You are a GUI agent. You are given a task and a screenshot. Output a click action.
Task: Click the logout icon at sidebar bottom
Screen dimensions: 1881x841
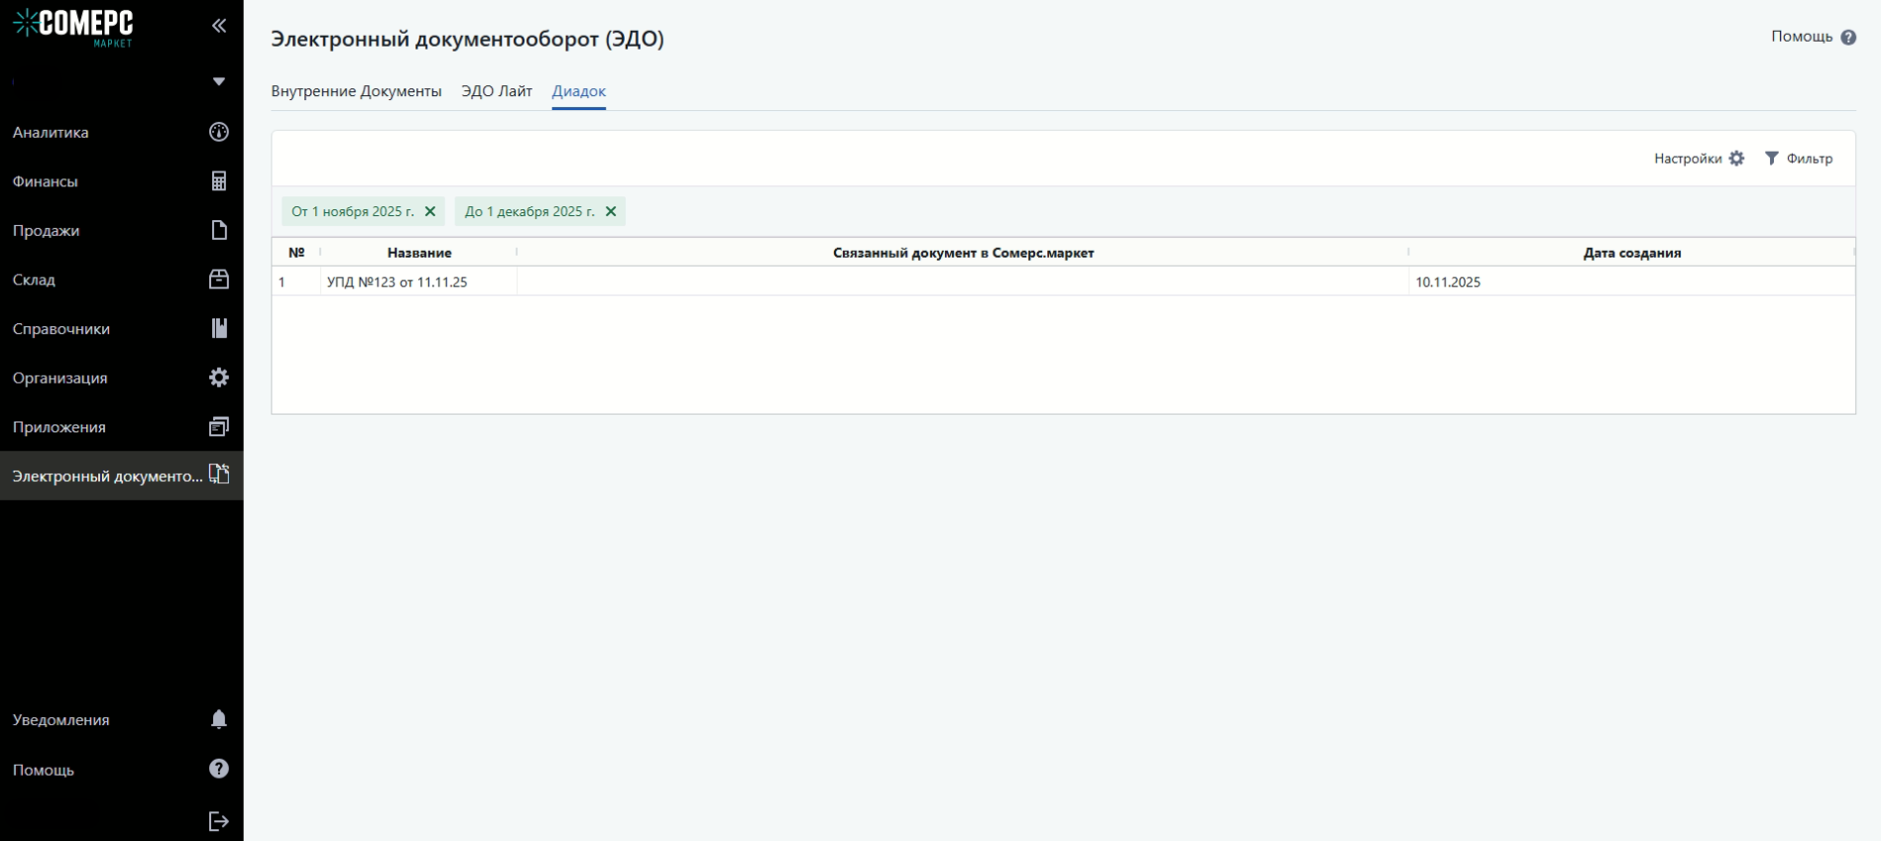(219, 821)
